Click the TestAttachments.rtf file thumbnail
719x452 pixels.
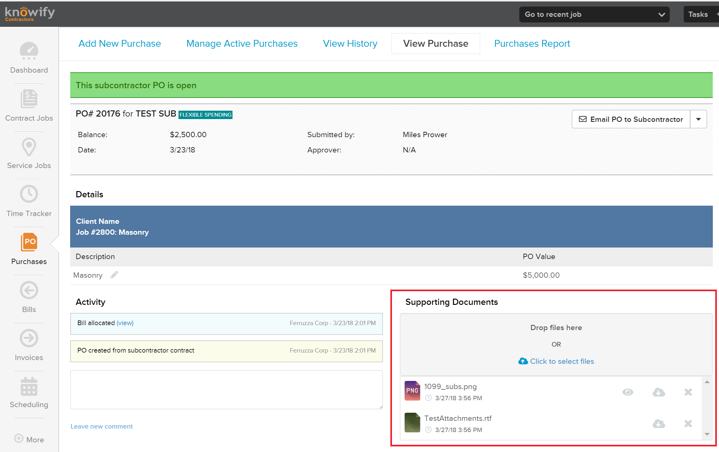pos(412,422)
